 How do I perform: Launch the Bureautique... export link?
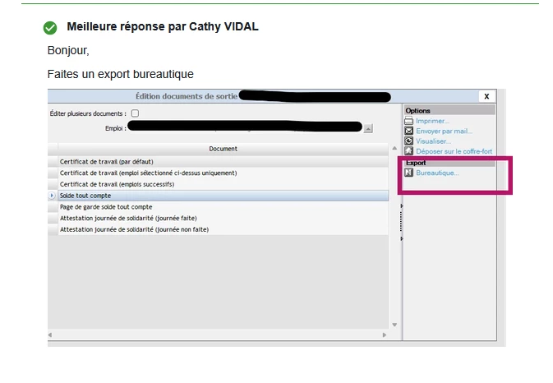pos(437,173)
